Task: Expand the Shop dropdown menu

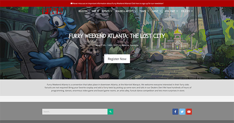Action: click(x=95, y=11)
